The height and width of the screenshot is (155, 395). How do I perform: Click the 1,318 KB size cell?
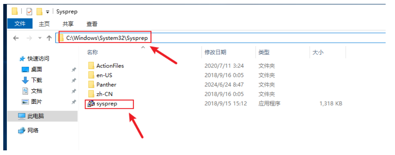[x=331, y=104]
